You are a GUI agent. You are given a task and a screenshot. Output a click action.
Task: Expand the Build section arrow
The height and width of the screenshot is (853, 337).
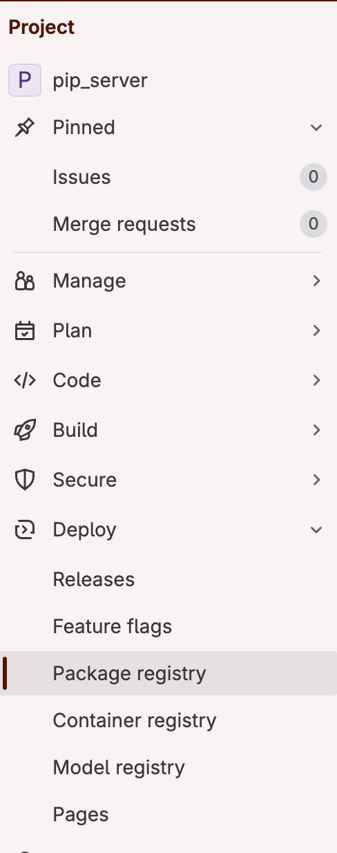[x=316, y=430]
